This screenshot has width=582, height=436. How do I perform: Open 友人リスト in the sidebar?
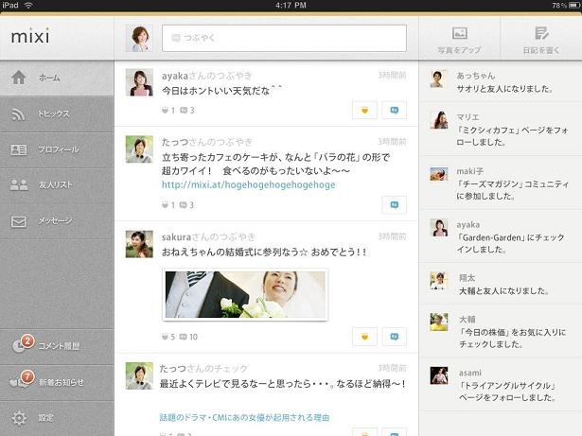tap(57, 184)
